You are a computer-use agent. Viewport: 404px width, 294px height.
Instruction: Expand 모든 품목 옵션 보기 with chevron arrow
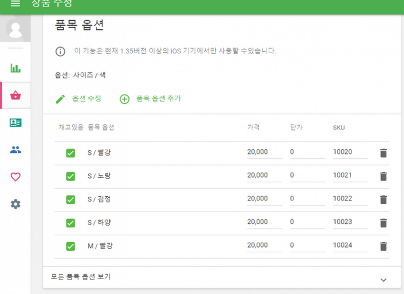click(x=383, y=280)
